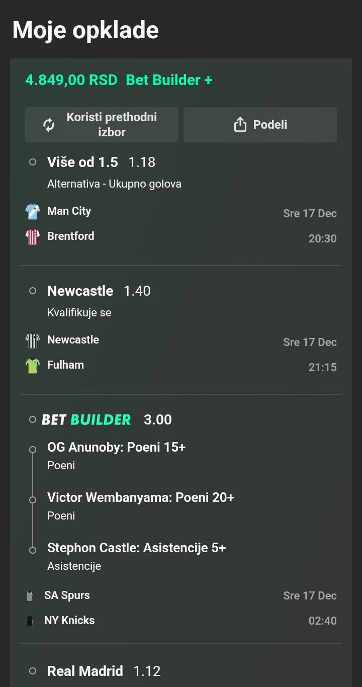Viewport: 362px width, 687px height.
Task: Tap the NY Knicks jersey icon
Action: pyautogui.click(x=30, y=621)
